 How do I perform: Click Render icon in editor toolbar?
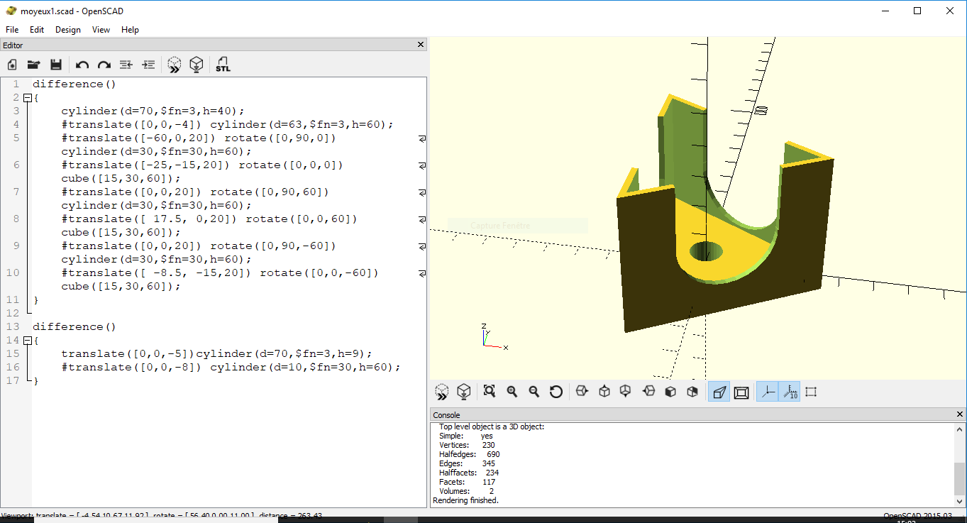point(197,65)
